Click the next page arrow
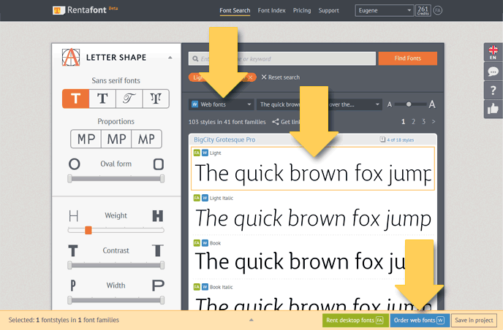 click(434, 122)
